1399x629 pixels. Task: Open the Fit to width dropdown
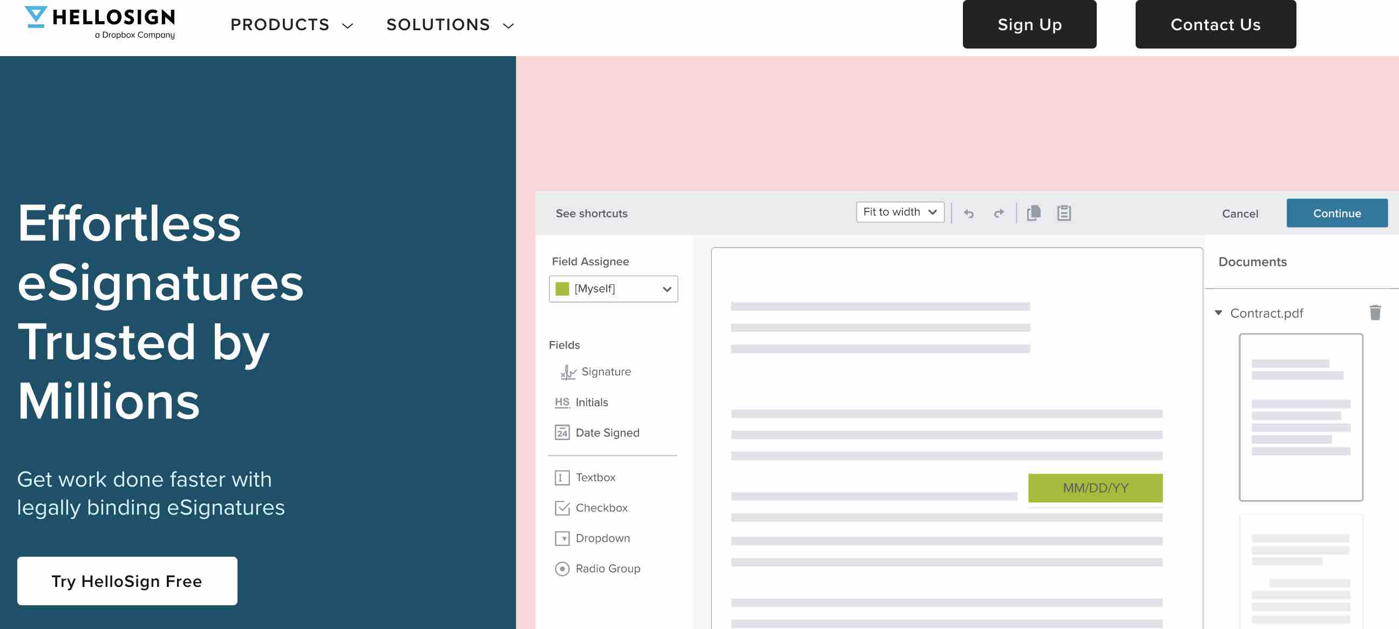[900, 212]
